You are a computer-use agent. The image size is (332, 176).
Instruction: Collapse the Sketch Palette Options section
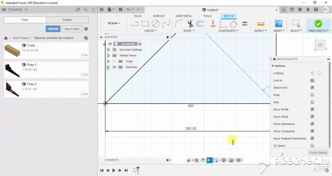273,66
